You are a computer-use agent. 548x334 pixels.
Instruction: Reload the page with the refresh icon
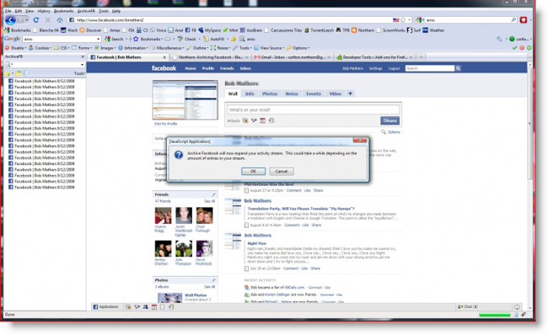36,20
